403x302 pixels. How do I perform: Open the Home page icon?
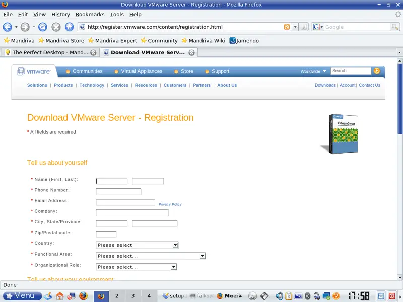tap(69, 27)
